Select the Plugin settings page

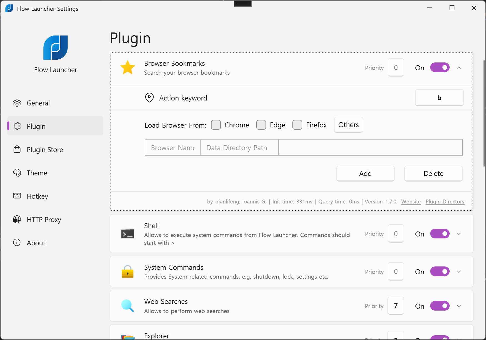point(55,126)
